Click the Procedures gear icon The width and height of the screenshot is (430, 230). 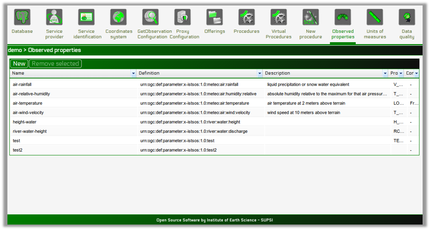246,18
